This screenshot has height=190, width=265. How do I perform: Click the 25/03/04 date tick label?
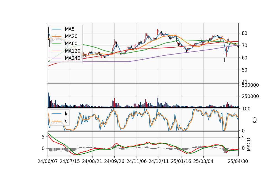pos(203,161)
